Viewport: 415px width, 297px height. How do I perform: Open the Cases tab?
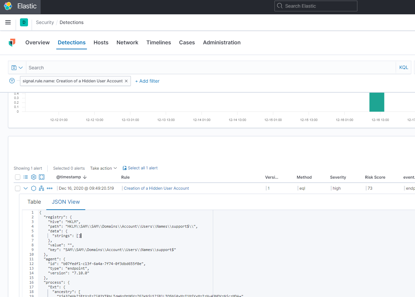pos(187,42)
